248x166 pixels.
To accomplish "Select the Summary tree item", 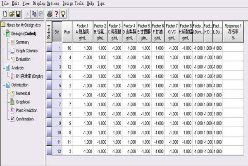I will click(x=22, y=42).
